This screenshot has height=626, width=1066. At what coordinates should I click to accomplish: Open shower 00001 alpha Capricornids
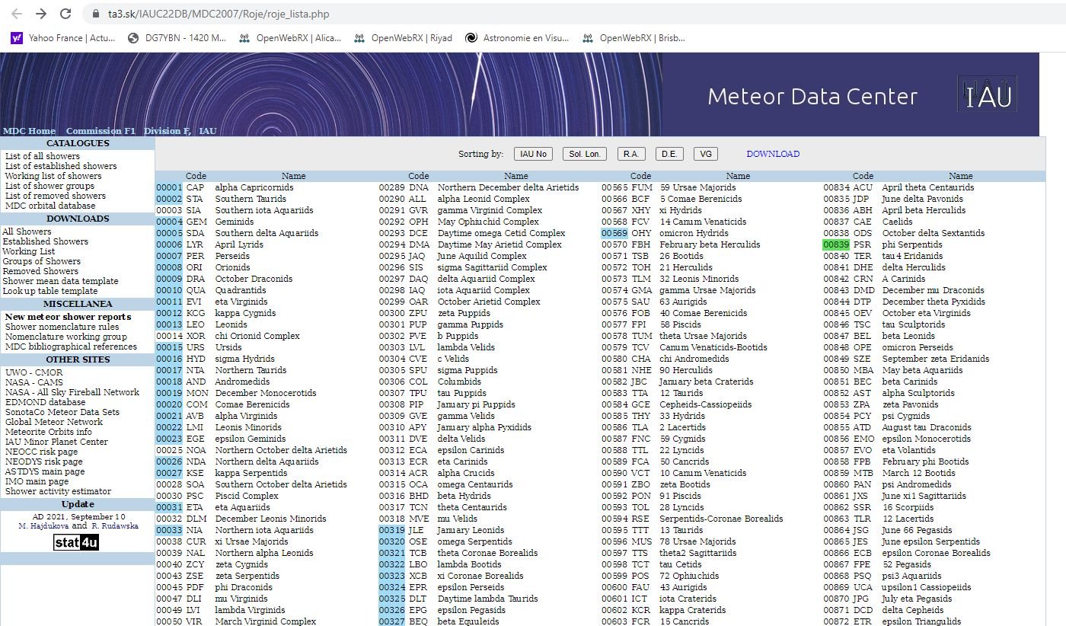[x=169, y=187]
